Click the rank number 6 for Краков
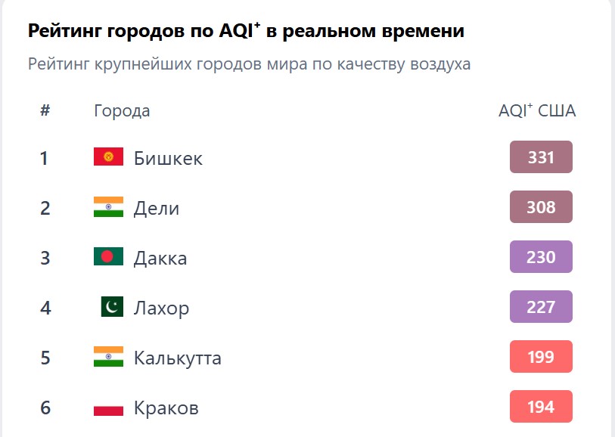The image size is (615, 437). click(44, 408)
